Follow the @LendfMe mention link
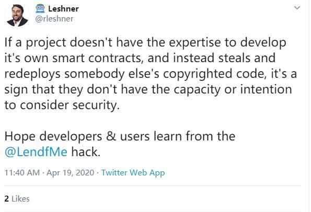Viewport: 311px width, 212px height. [x=36, y=152]
